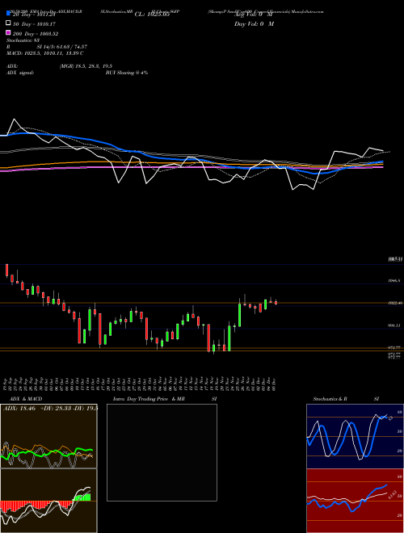Viewport: 404px width, 533px height.
Task: Click the ADX indicator chart panel
Action: click(x=48, y=436)
